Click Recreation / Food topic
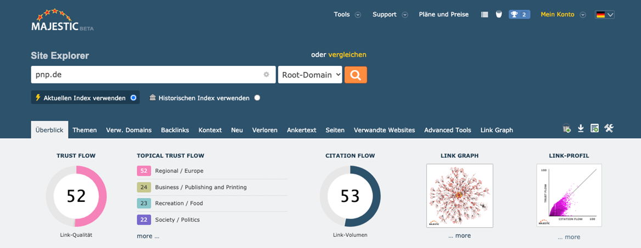The height and width of the screenshot is (248, 641). [x=179, y=203]
